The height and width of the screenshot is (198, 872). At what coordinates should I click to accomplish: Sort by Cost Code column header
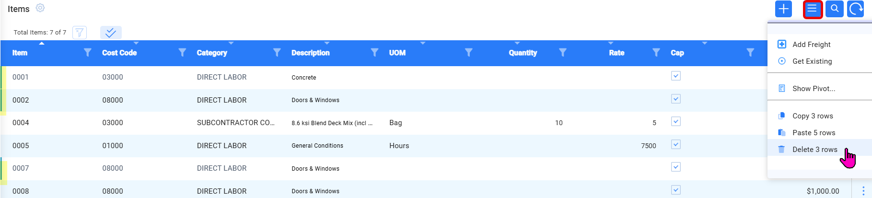pos(119,53)
